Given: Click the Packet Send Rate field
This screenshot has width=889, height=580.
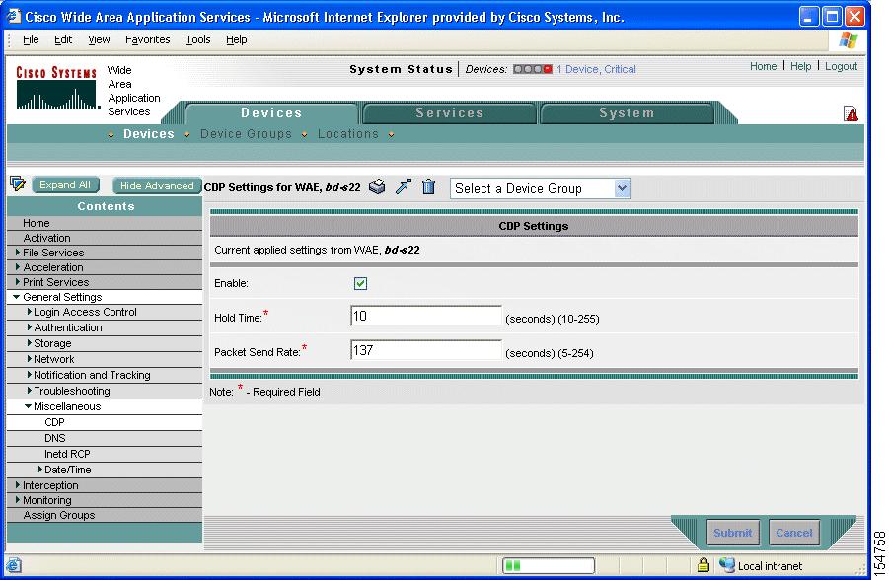Looking at the screenshot, I should pyautogui.click(x=426, y=350).
